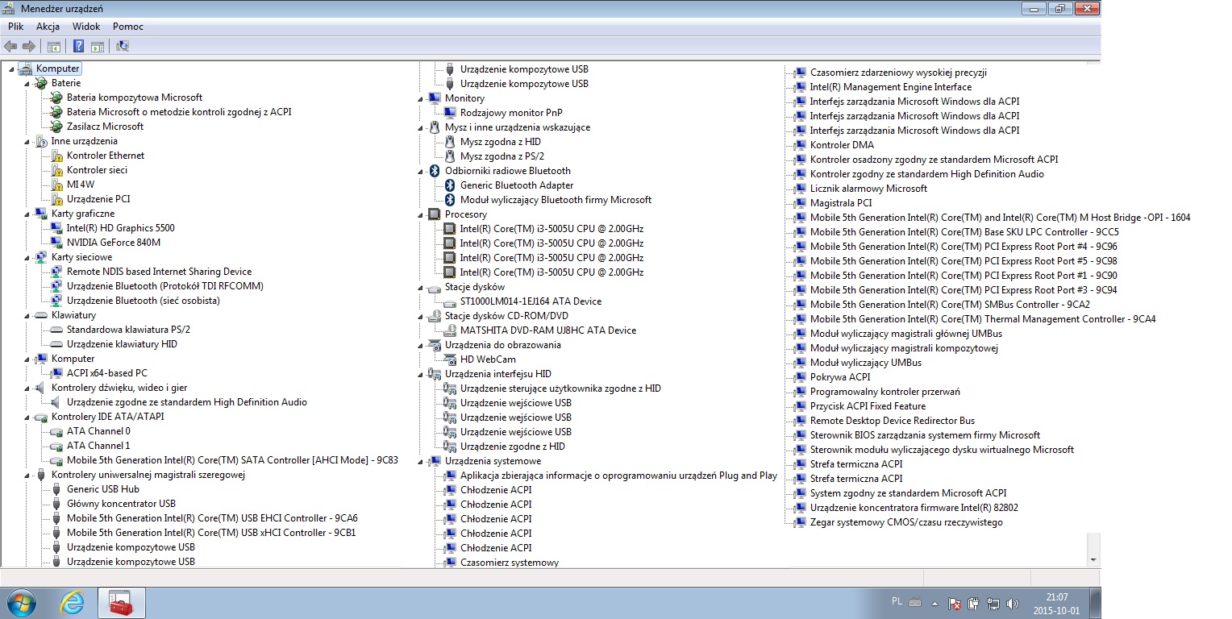Screen dimensions: 1232x619
Task: Show hidden tray icons arrow
Action: click(x=934, y=603)
